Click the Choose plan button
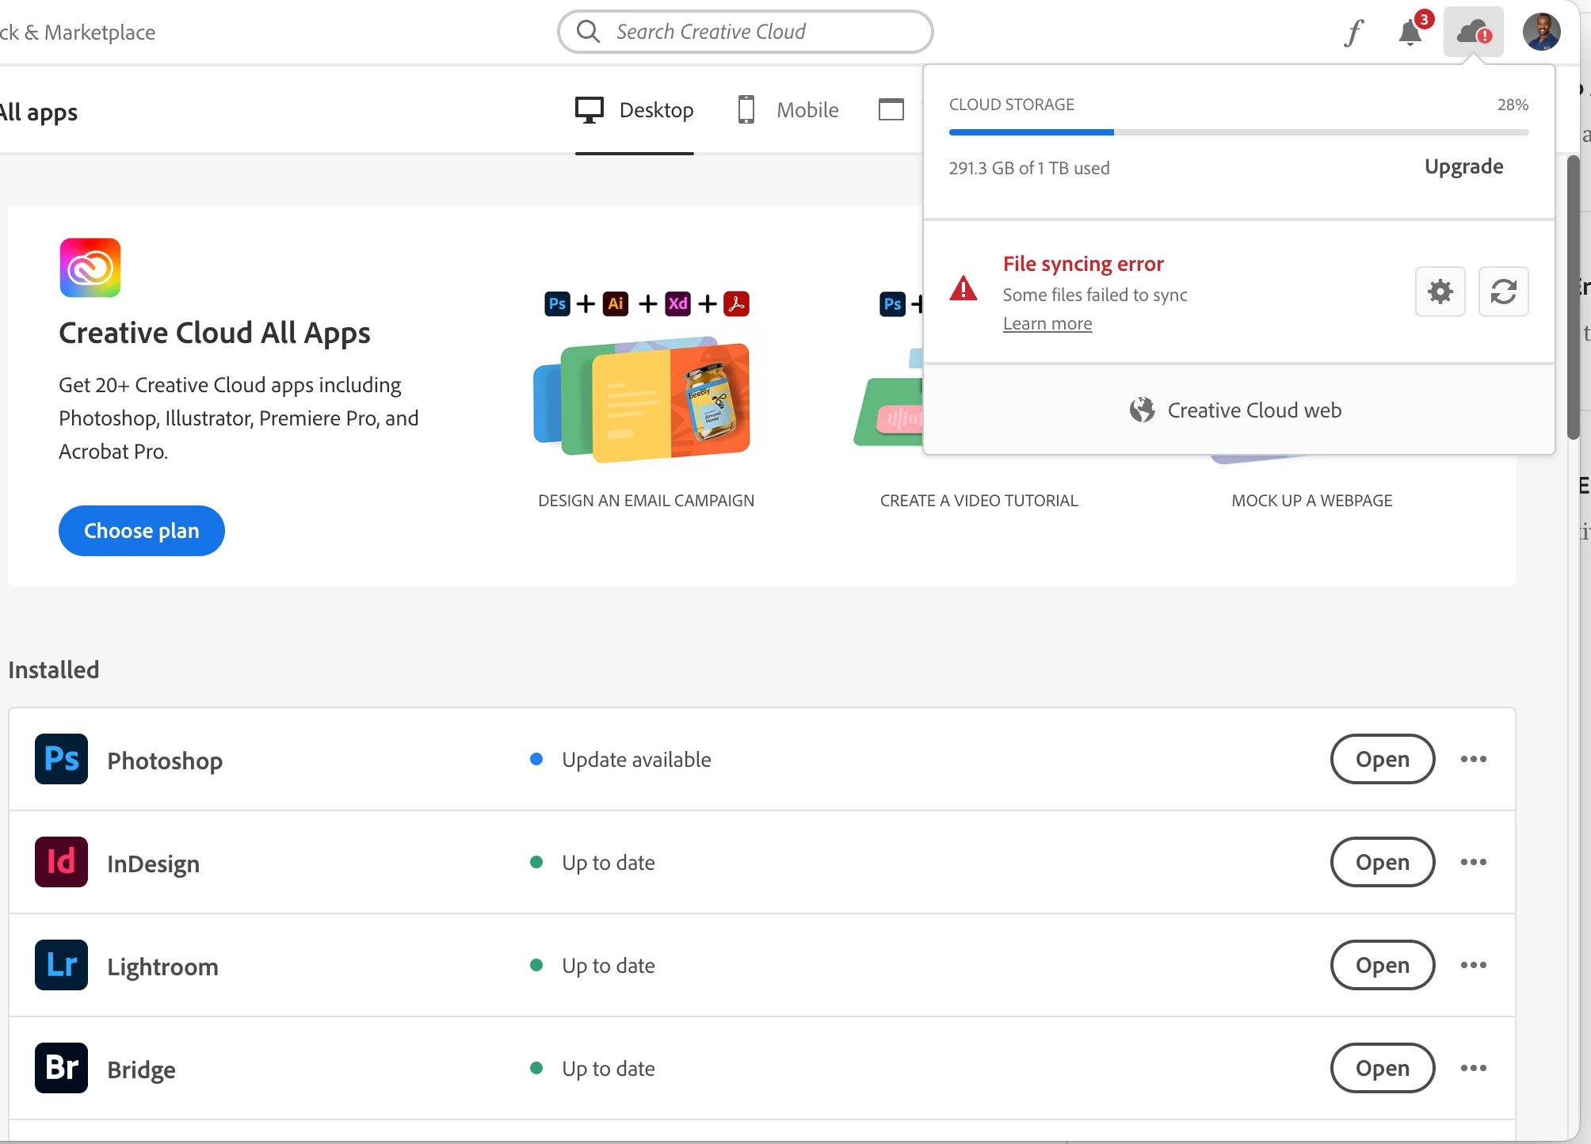Image resolution: width=1591 pixels, height=1144 pixels. [x=141, y=531]
